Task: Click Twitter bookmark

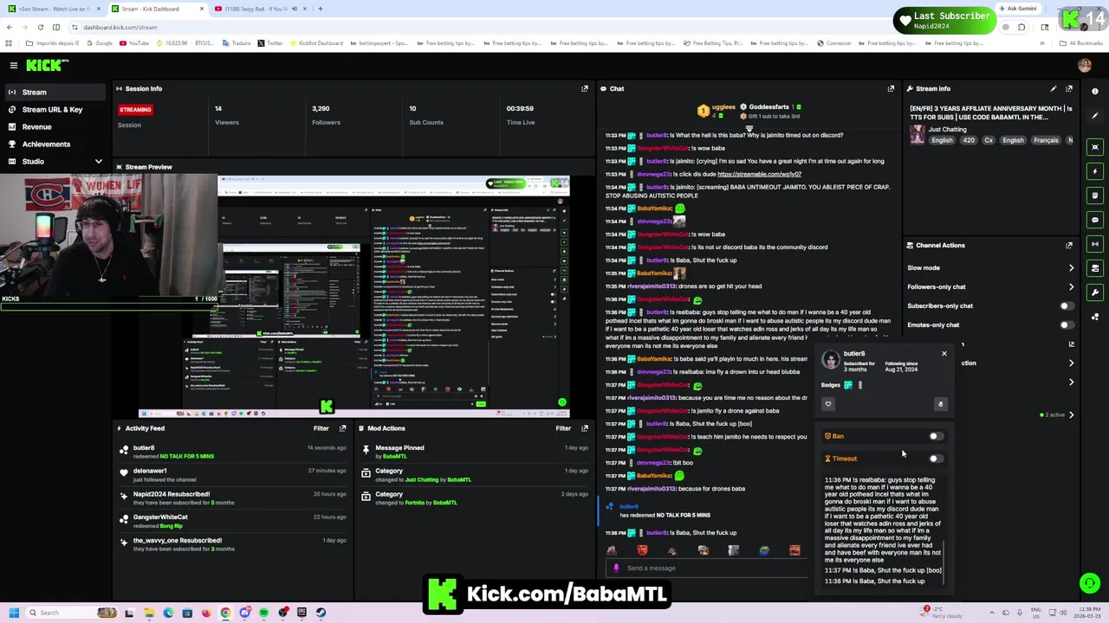Action: coord(269,43)
